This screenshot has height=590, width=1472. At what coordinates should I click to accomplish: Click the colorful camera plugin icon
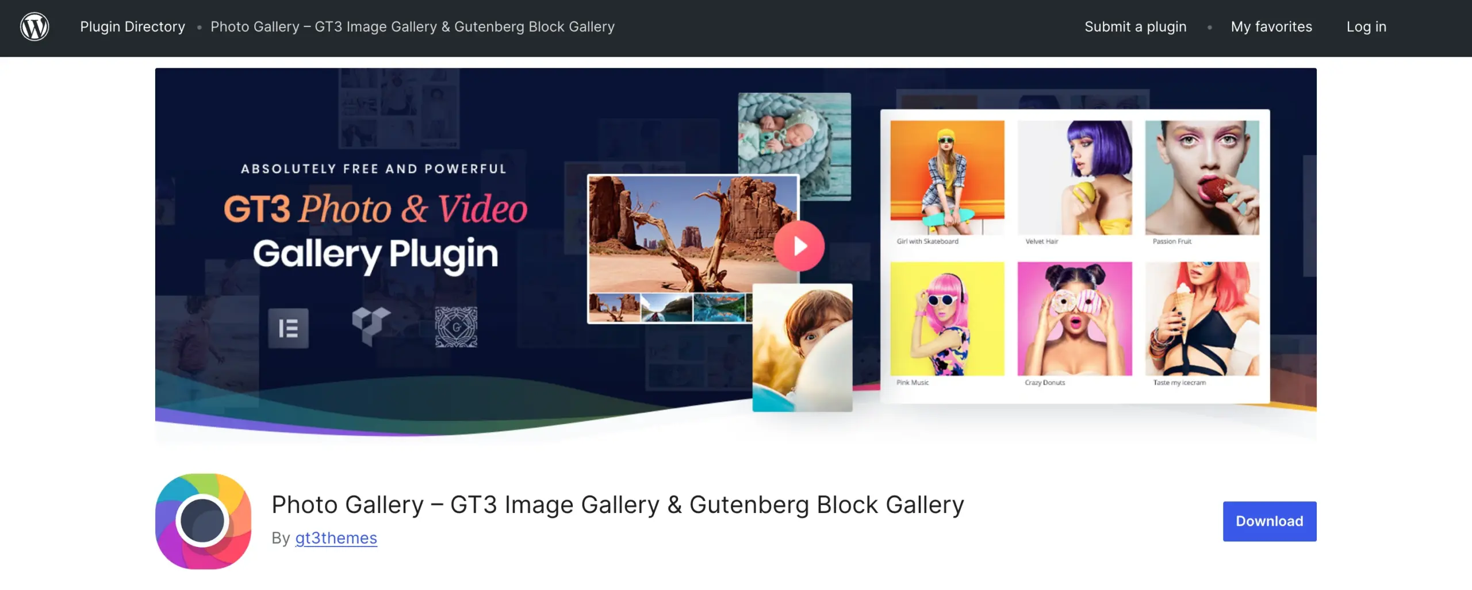point(203,521)
